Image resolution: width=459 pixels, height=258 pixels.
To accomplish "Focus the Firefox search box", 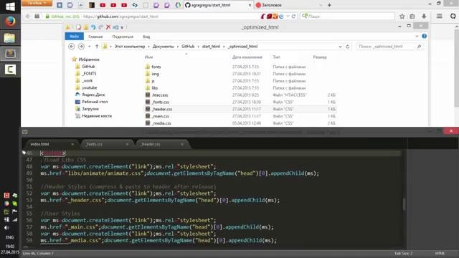I will [x=349, y=16].
